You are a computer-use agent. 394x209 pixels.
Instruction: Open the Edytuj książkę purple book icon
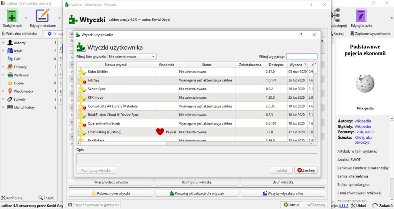(x=361, y=15)
